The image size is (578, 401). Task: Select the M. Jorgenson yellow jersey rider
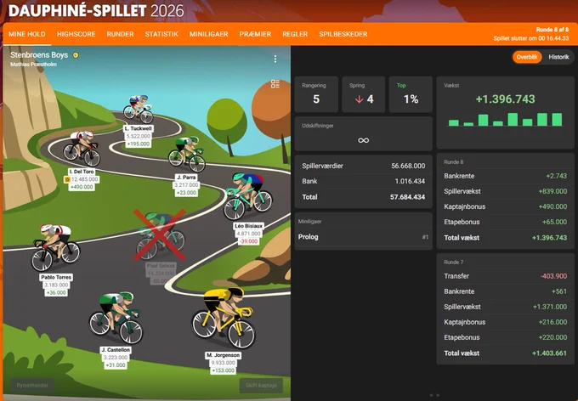[x=223, y=319]
